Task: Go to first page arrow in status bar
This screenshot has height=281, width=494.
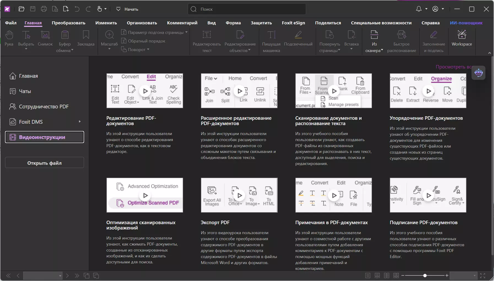Action: point(8,275)
